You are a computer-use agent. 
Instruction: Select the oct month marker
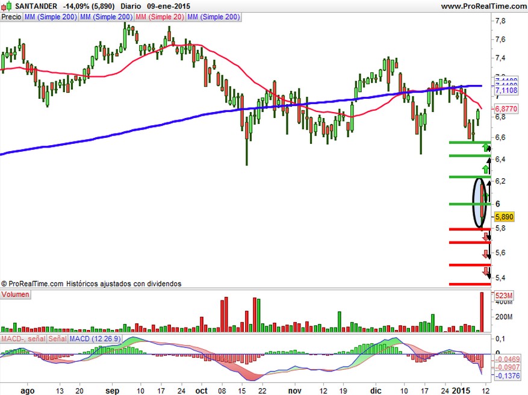click(201, 391)
